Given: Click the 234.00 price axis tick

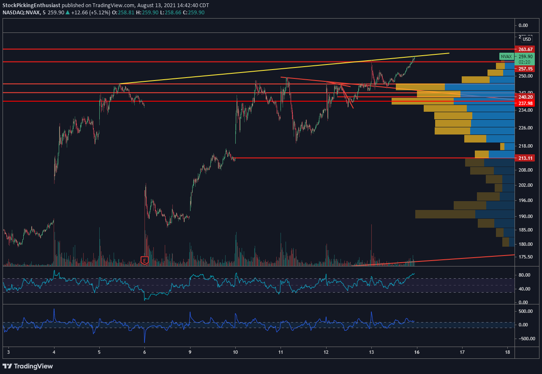Looking at the screenshot, I should (x=525, y=110).
